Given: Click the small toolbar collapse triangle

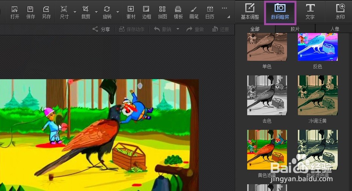Looking at the screenshot, I should (228, 17).
